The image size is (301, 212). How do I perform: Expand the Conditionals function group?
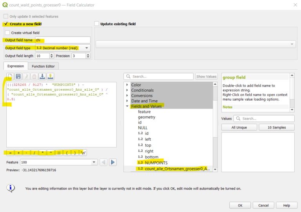point(127,91)
